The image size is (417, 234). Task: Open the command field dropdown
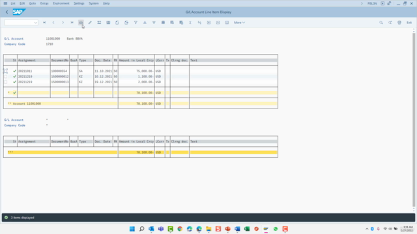pyautogui.click(x=35, y=23)
